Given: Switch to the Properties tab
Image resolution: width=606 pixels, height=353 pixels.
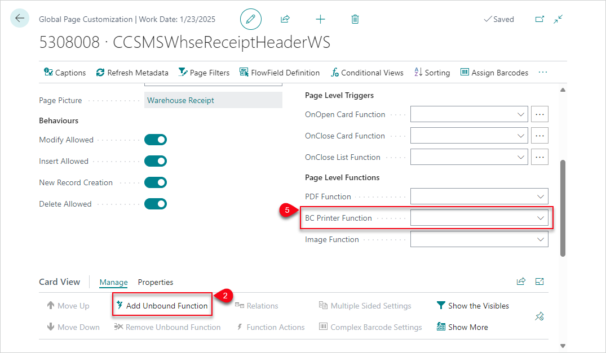Looking at the screenshot, I should (155, 282).
